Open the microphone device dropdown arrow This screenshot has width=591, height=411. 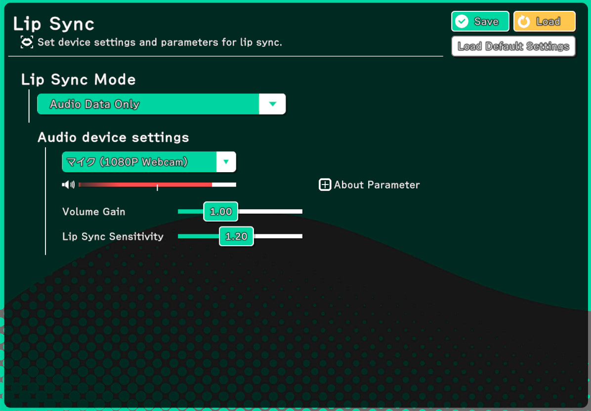point(226,162)
